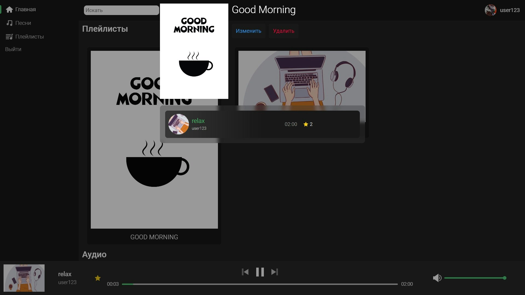
Task: Click the 02:00 total time in player
Action: (407, 284)
